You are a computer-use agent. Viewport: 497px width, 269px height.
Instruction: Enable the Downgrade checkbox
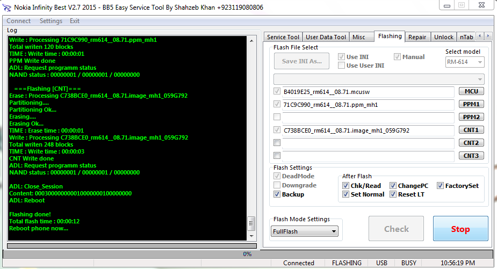click(x=277, y=185)
